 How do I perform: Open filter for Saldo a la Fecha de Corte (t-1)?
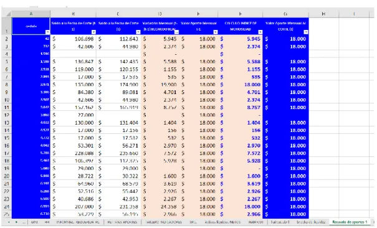click(93, 32)
